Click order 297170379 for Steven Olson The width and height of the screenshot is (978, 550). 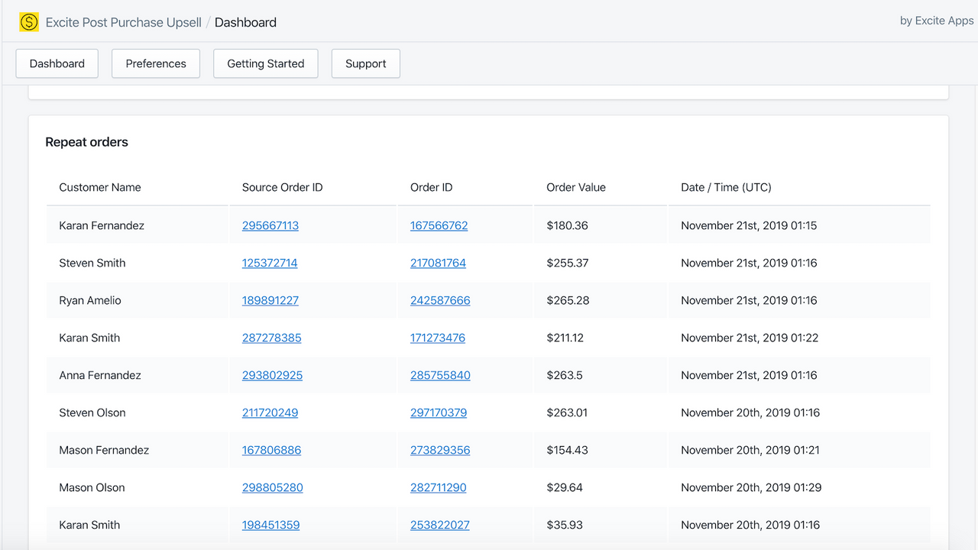click(439, 412)
